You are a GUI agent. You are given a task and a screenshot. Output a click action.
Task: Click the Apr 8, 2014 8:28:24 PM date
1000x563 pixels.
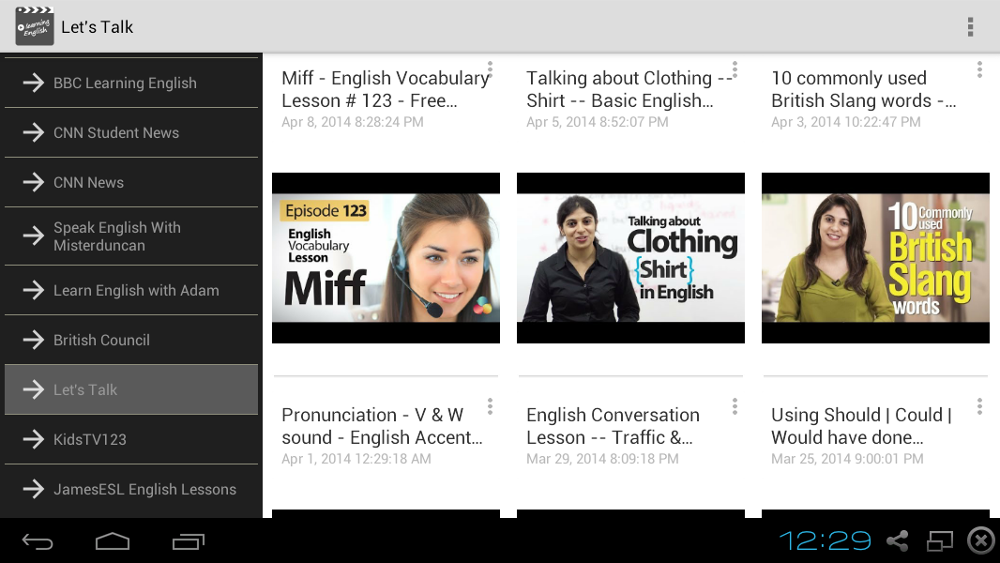(x=353, y=122)
